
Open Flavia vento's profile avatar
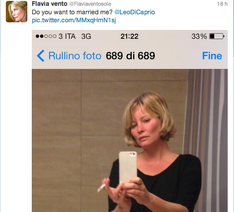coord(17,12)
